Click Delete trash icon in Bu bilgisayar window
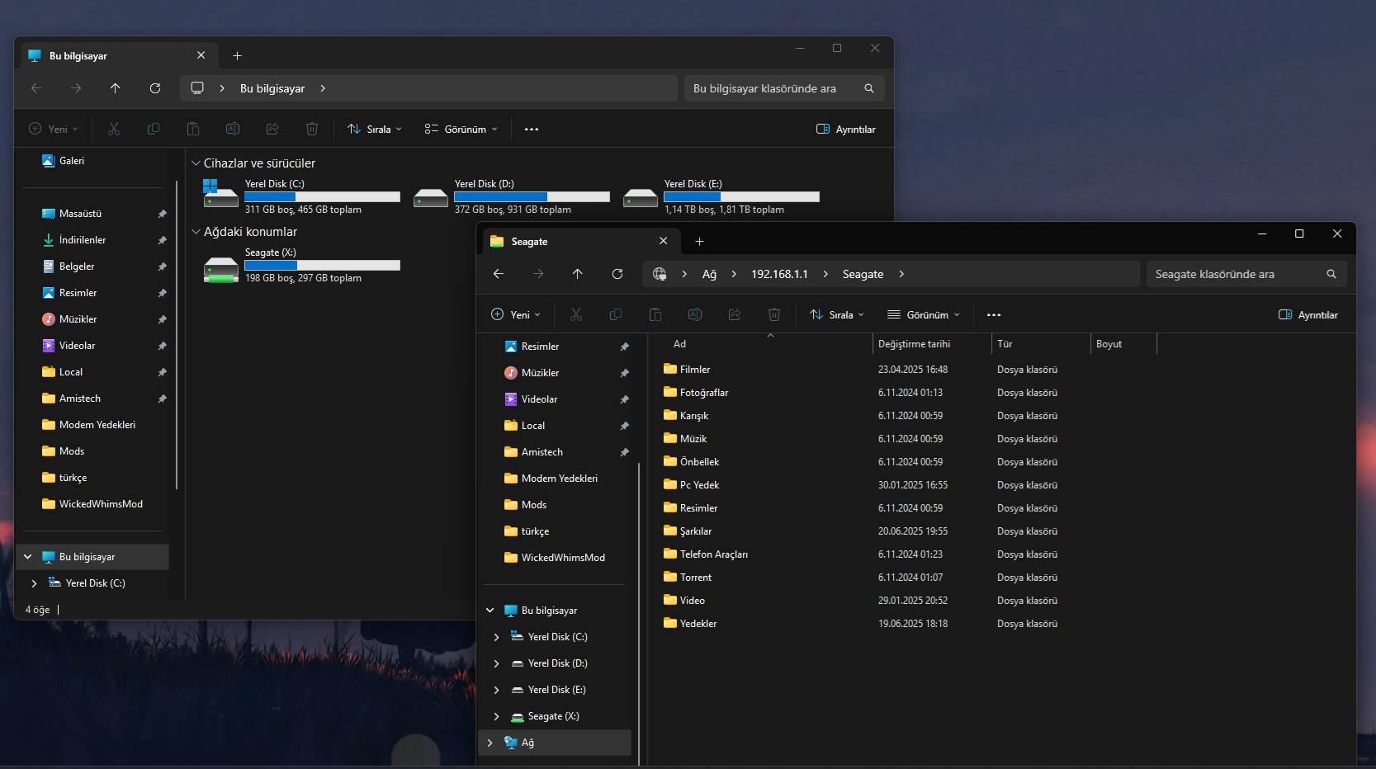This screenshot has width=1376, height=769. coord(312,129)
